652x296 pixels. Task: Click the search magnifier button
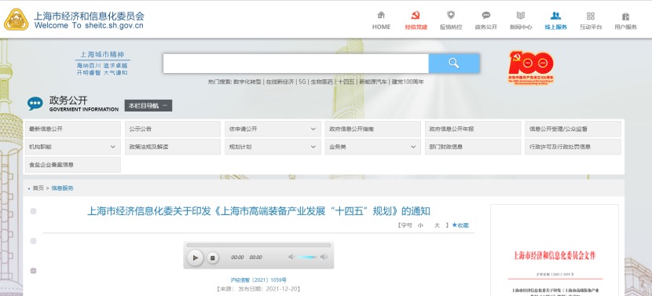[454, 63]
